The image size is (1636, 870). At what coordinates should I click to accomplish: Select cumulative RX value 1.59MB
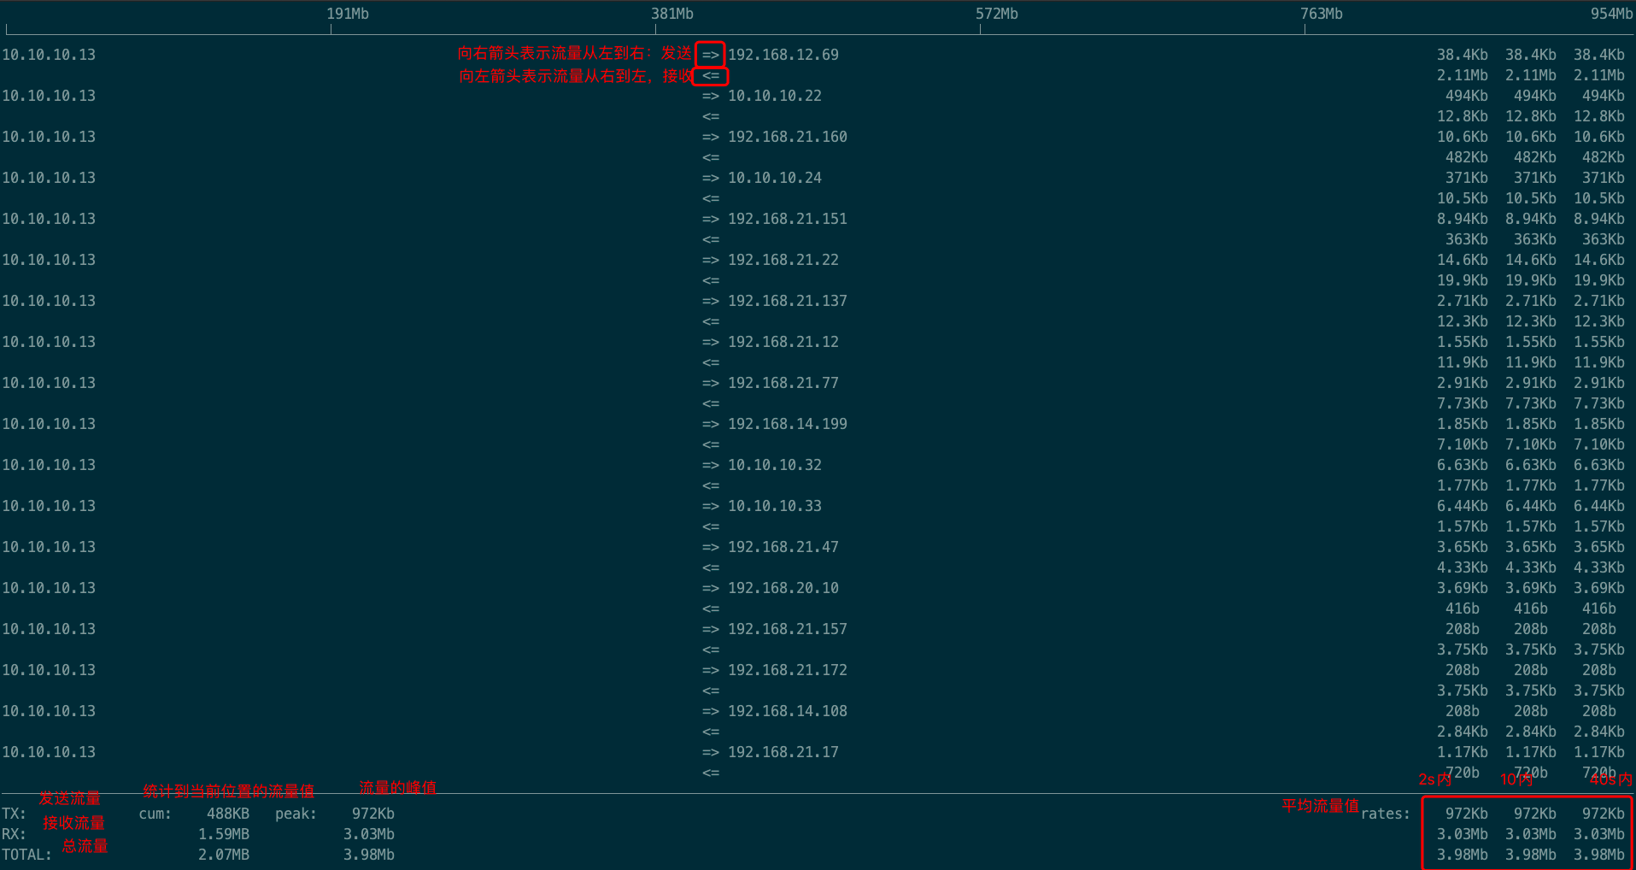[x=224, y=834]
